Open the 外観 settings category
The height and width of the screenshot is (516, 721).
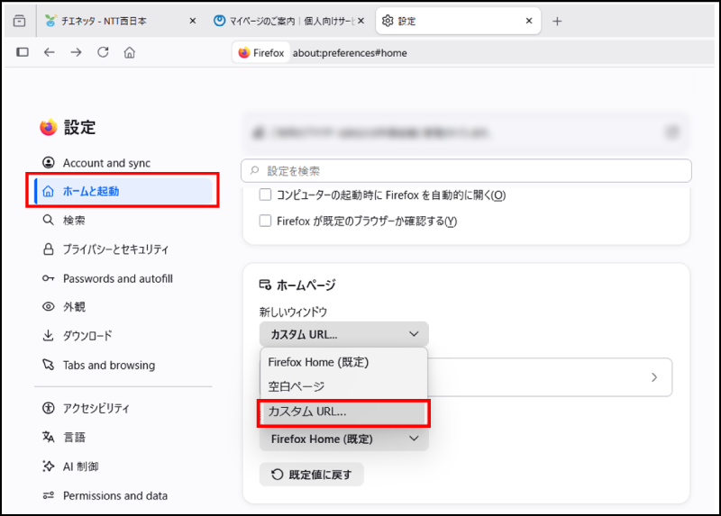pos(123,306)
